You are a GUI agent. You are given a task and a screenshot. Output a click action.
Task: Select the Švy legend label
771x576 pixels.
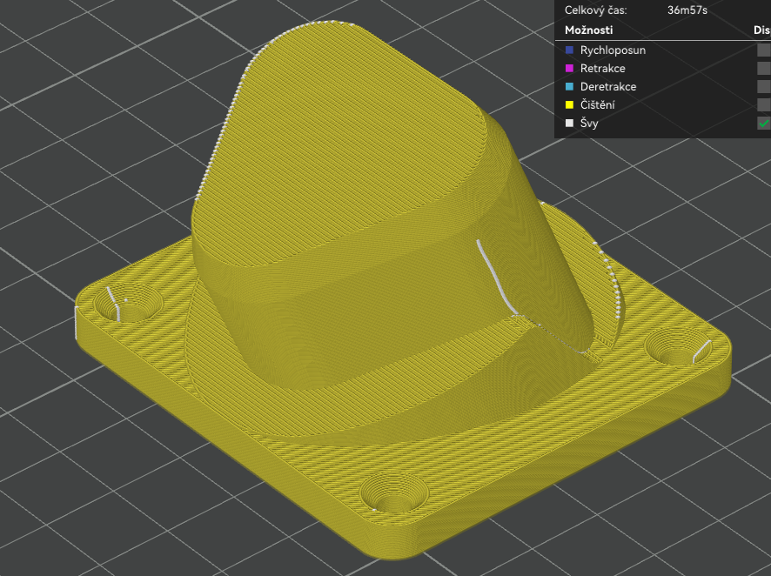tap(589, 124)
